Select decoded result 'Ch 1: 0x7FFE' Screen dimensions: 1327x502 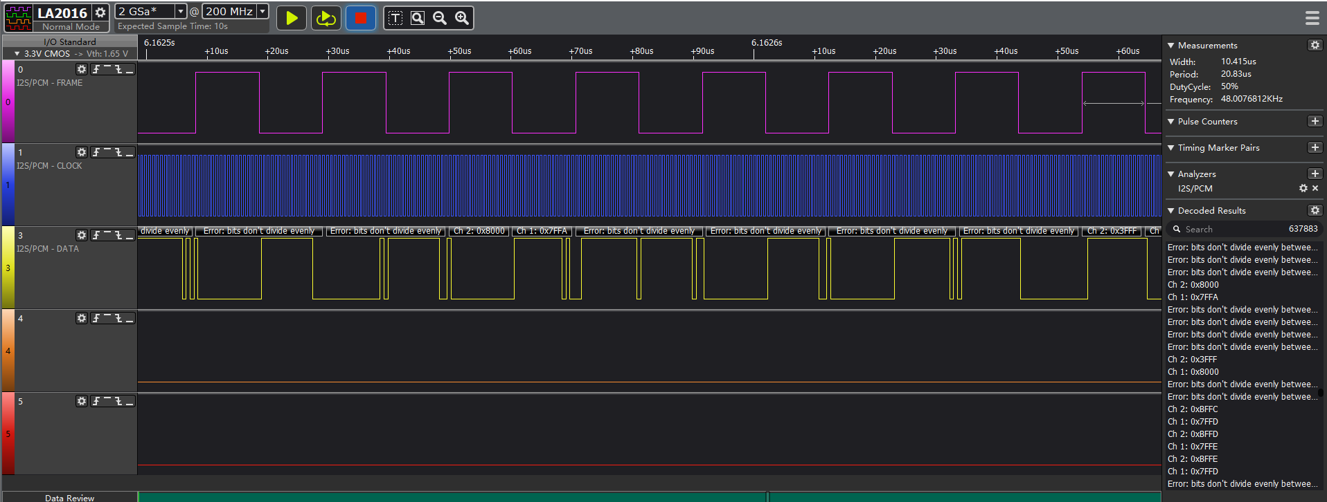pos(1193,447)
